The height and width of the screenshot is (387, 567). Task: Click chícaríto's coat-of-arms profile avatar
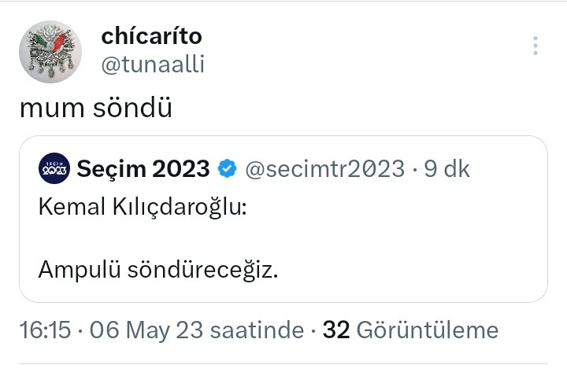[50, 52]
